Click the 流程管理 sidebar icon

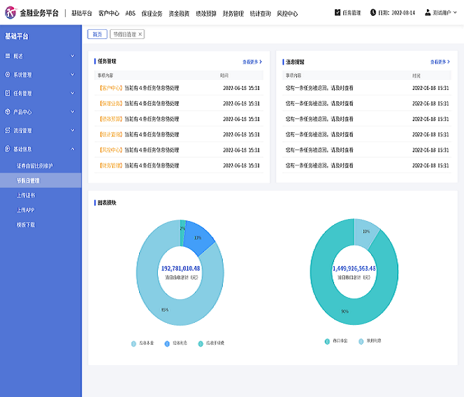pos(8,130)
